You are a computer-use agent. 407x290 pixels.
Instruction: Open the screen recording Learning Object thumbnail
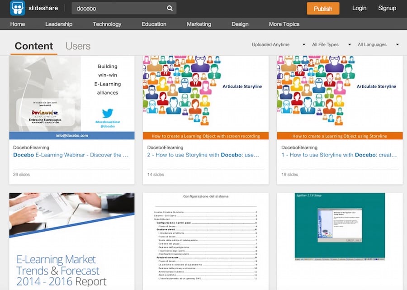(x=206, y=97)
